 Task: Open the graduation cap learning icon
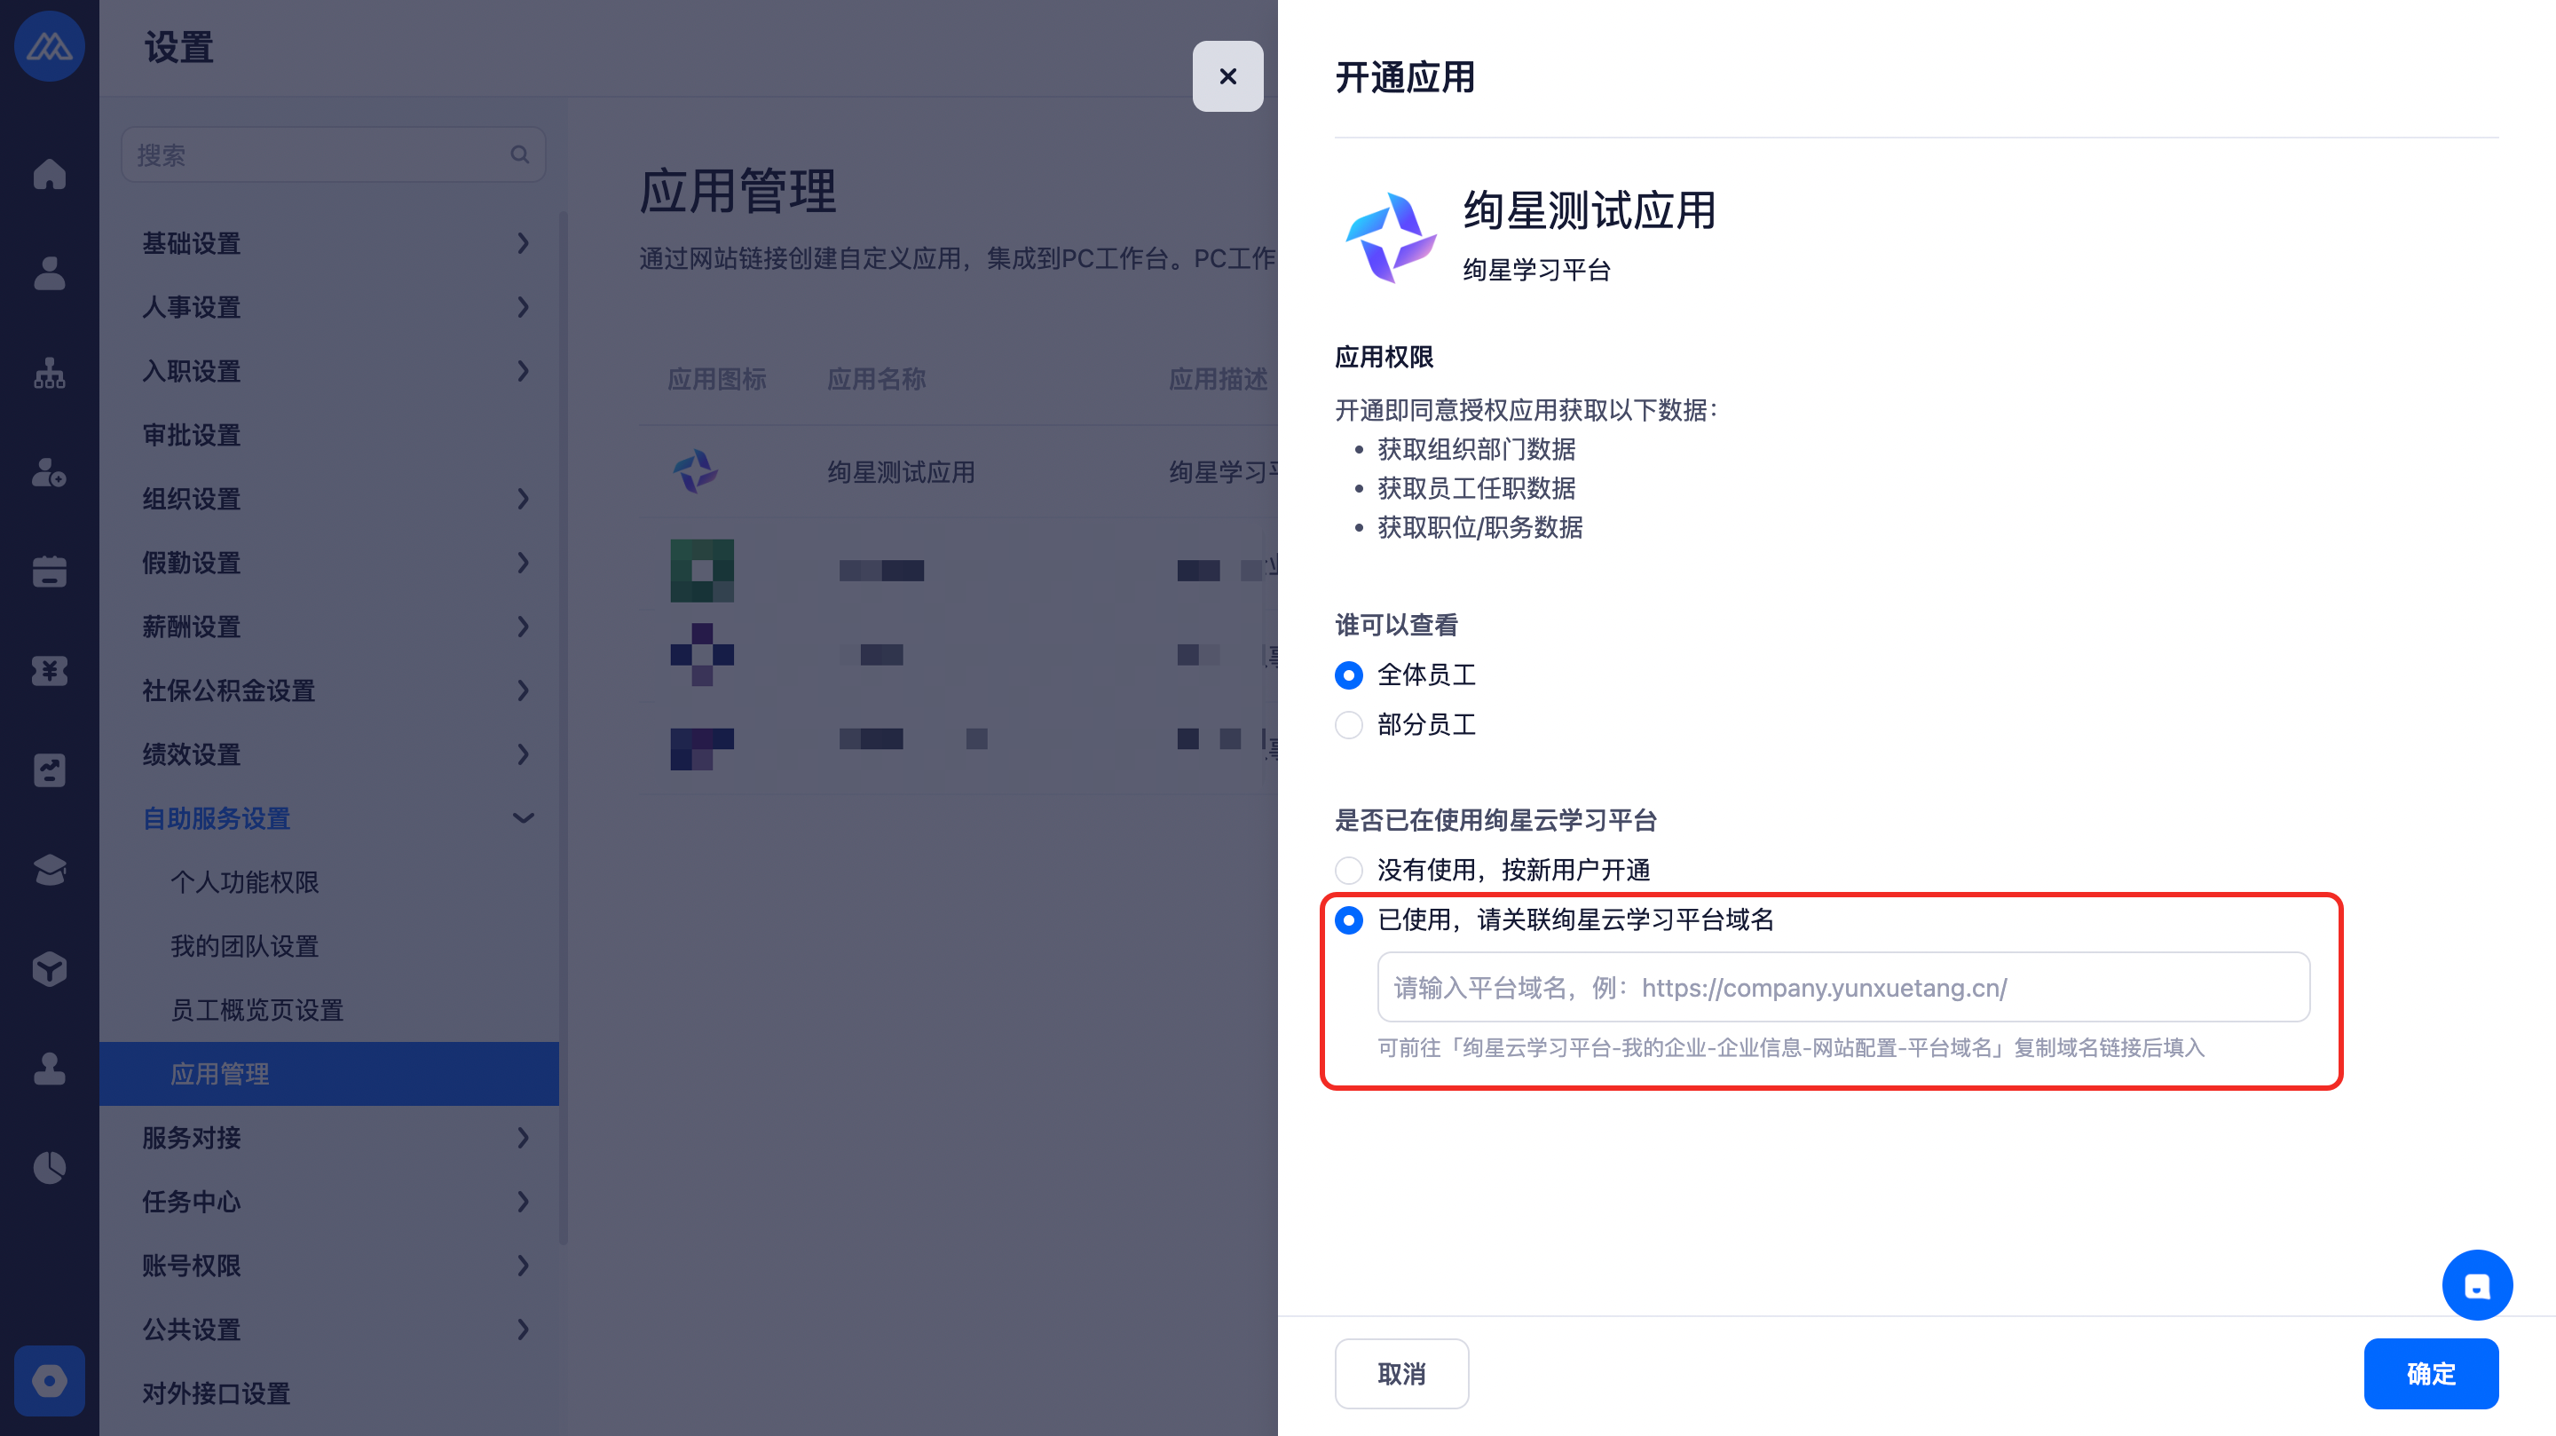tap(50, 871)
